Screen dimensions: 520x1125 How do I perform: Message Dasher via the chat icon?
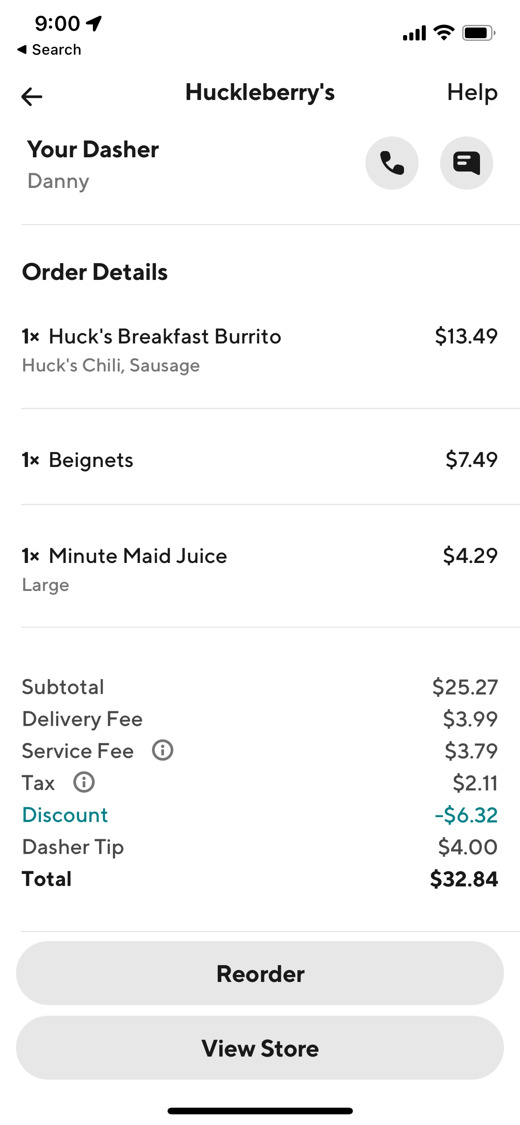[466, 163]
